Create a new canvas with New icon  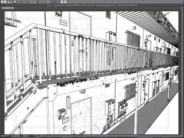tap(9, 2)
